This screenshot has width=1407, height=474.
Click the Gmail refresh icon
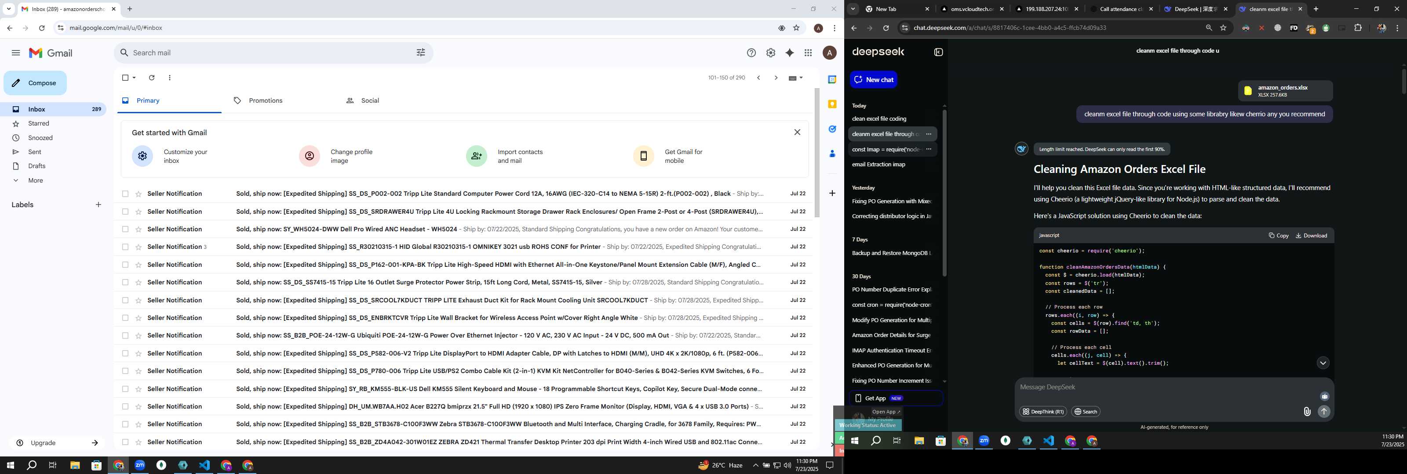[x=152, y=78]
